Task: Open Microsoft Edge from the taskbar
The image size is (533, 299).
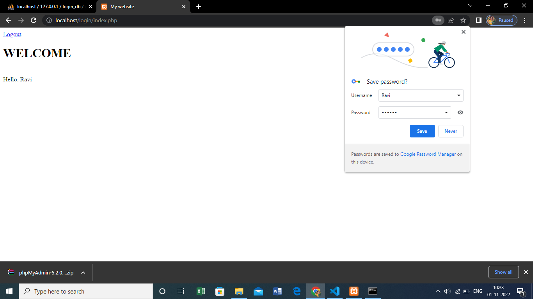Action: pos(296,291)
